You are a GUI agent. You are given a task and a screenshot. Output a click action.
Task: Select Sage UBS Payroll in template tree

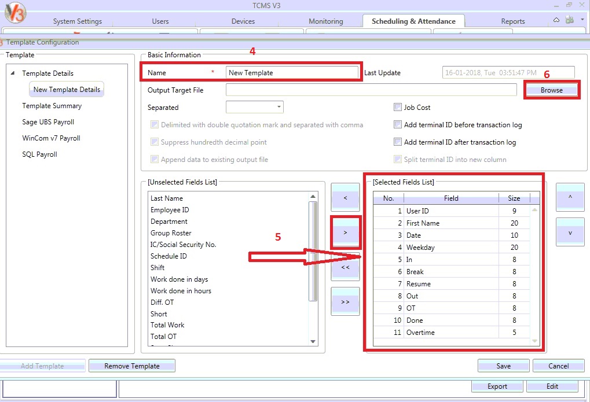(48, 122)
